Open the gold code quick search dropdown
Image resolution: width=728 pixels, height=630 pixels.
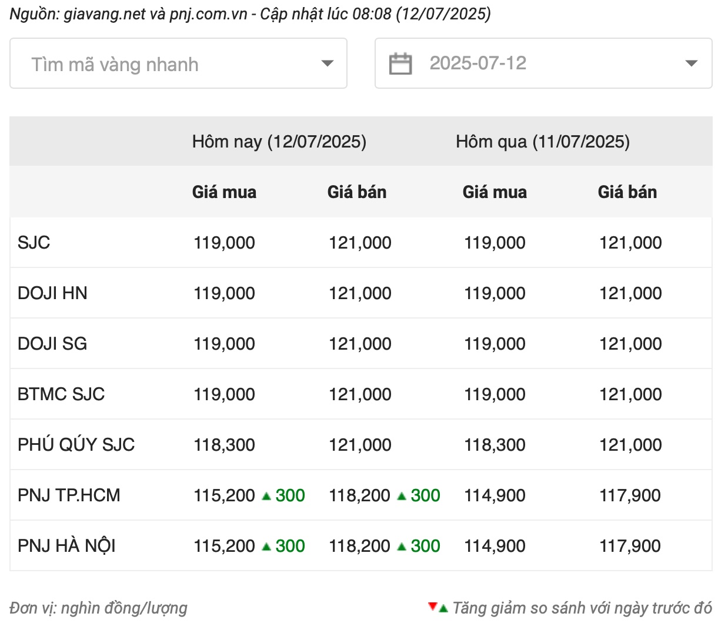pyautogui.click(x=178, y=63)
